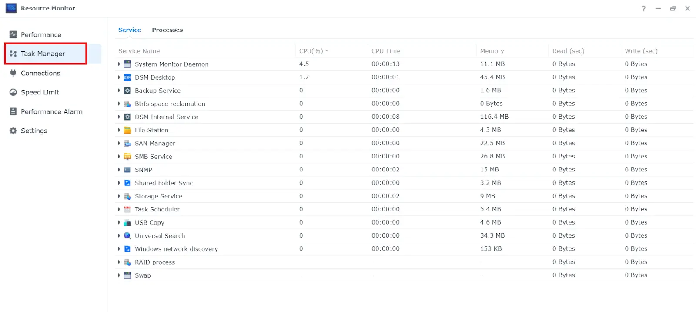Expand the Task Scheduler row
696x312 pixels.
(x=119, y=209)
